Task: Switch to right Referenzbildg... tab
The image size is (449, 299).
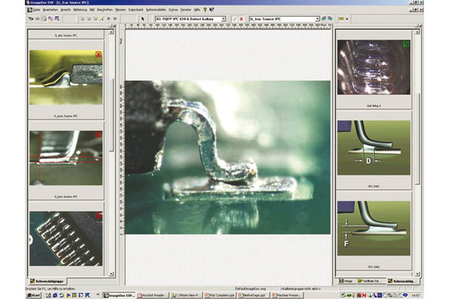Action: click(402, 281)
